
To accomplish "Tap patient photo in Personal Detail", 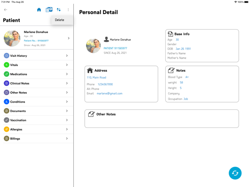I will click(93, 46).
